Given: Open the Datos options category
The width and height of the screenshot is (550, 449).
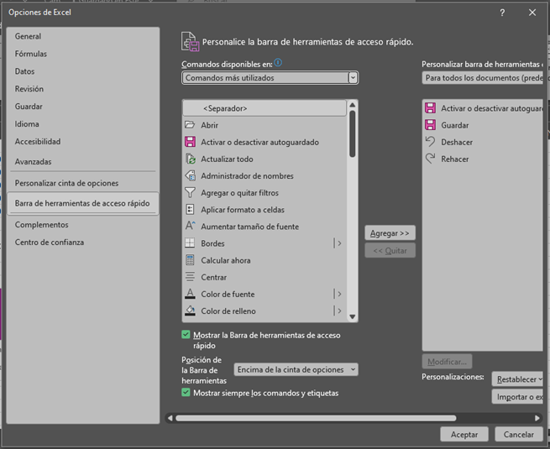Looking at the screenshot, I should pyautogui.click(x=83, y=71).
